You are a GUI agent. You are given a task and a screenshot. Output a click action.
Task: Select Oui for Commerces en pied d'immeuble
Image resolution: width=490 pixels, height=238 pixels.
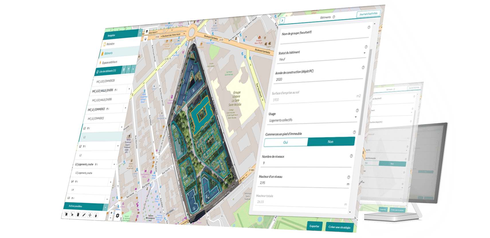286,142
